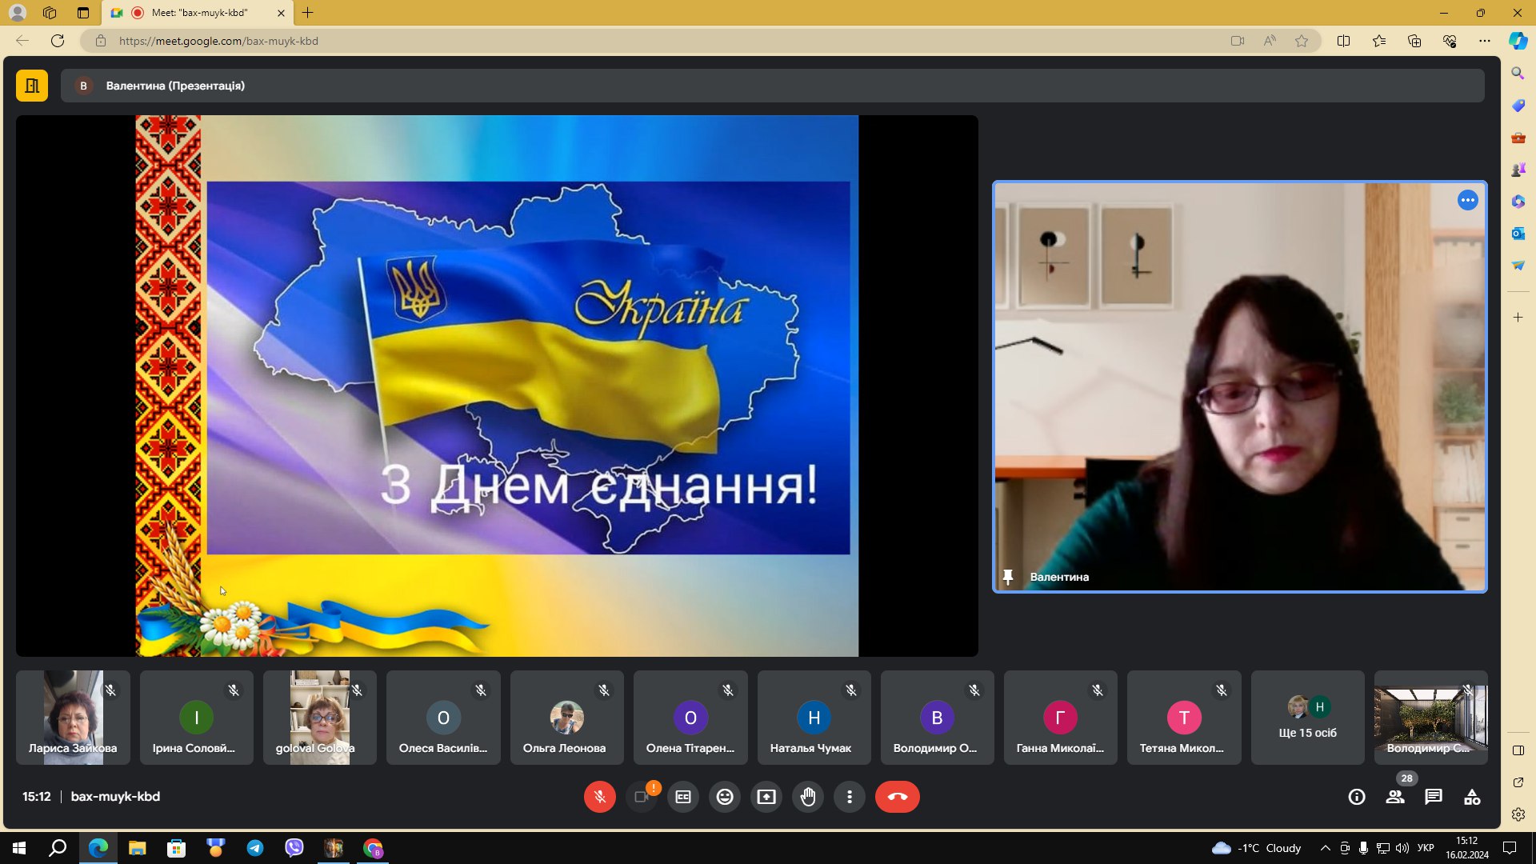Open the more options menu in the Meet controls
The height and width of the screenshot is (864, 1536).
click(x=850, y=797)
